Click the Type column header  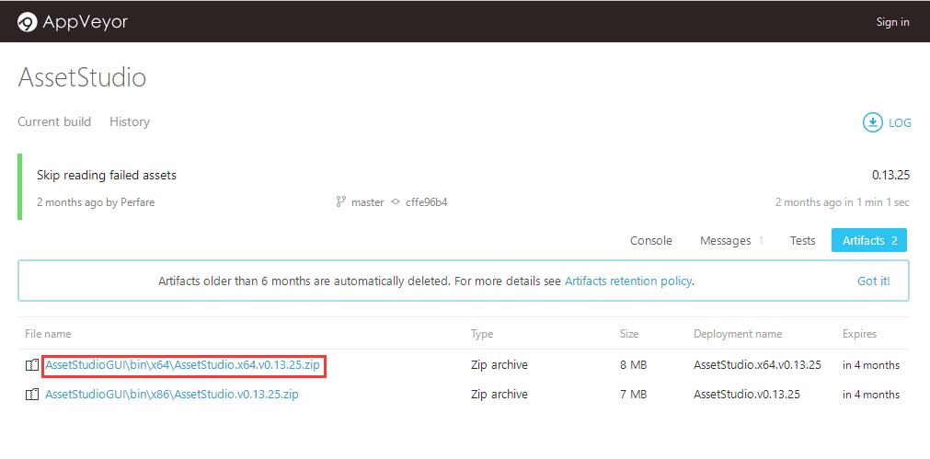point(482,334)
